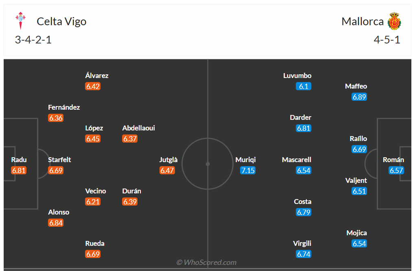
Task: Click the Celta Vigo club crest
Action: (x=20, y=21)
